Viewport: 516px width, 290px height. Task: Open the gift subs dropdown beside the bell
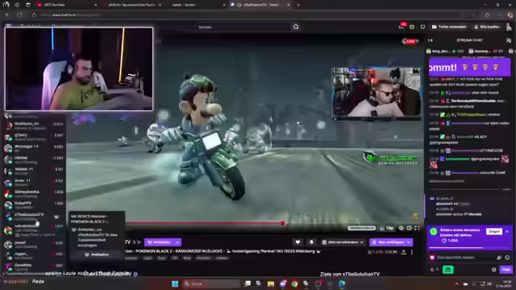click(343, 242)
